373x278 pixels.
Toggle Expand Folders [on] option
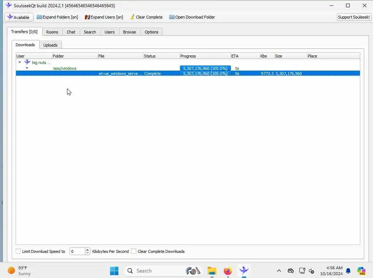click(57, 17)
